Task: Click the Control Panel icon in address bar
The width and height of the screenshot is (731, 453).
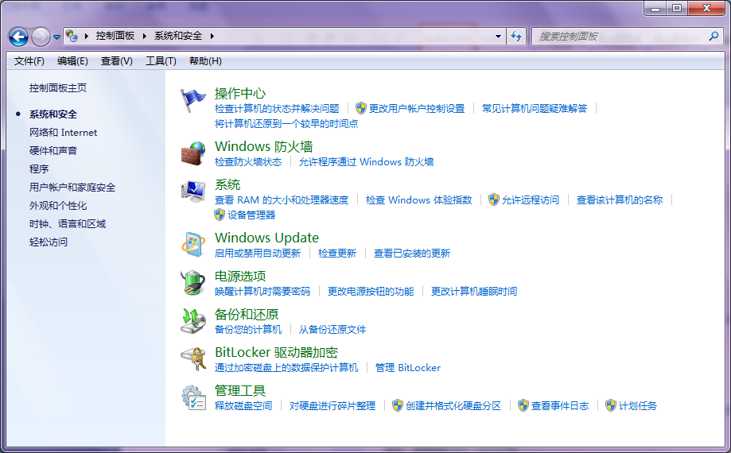Action: tap(72, 36)
